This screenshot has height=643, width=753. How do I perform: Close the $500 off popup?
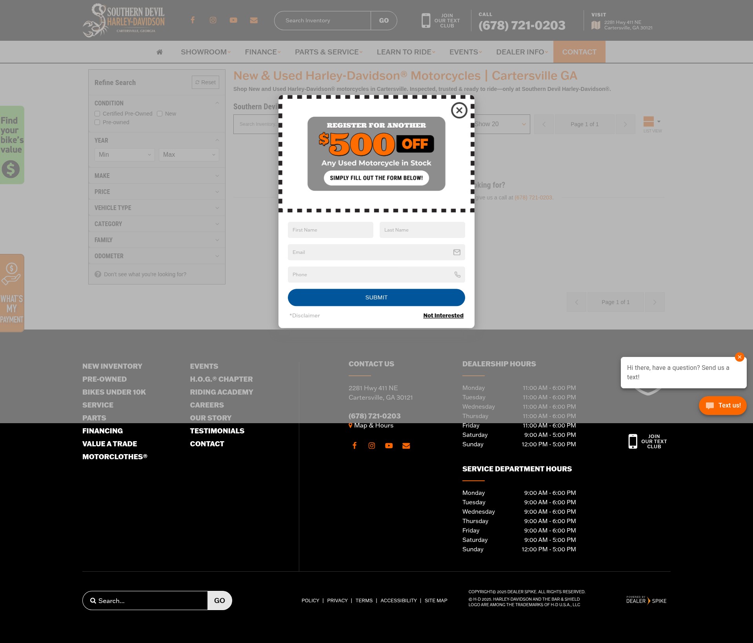coord(459,110)
